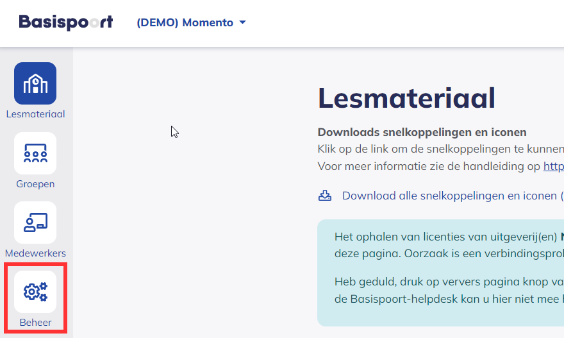Click the large Lesmateriaal page heading
This screenshot has width=564, height=338.
[x=406, y=98]
